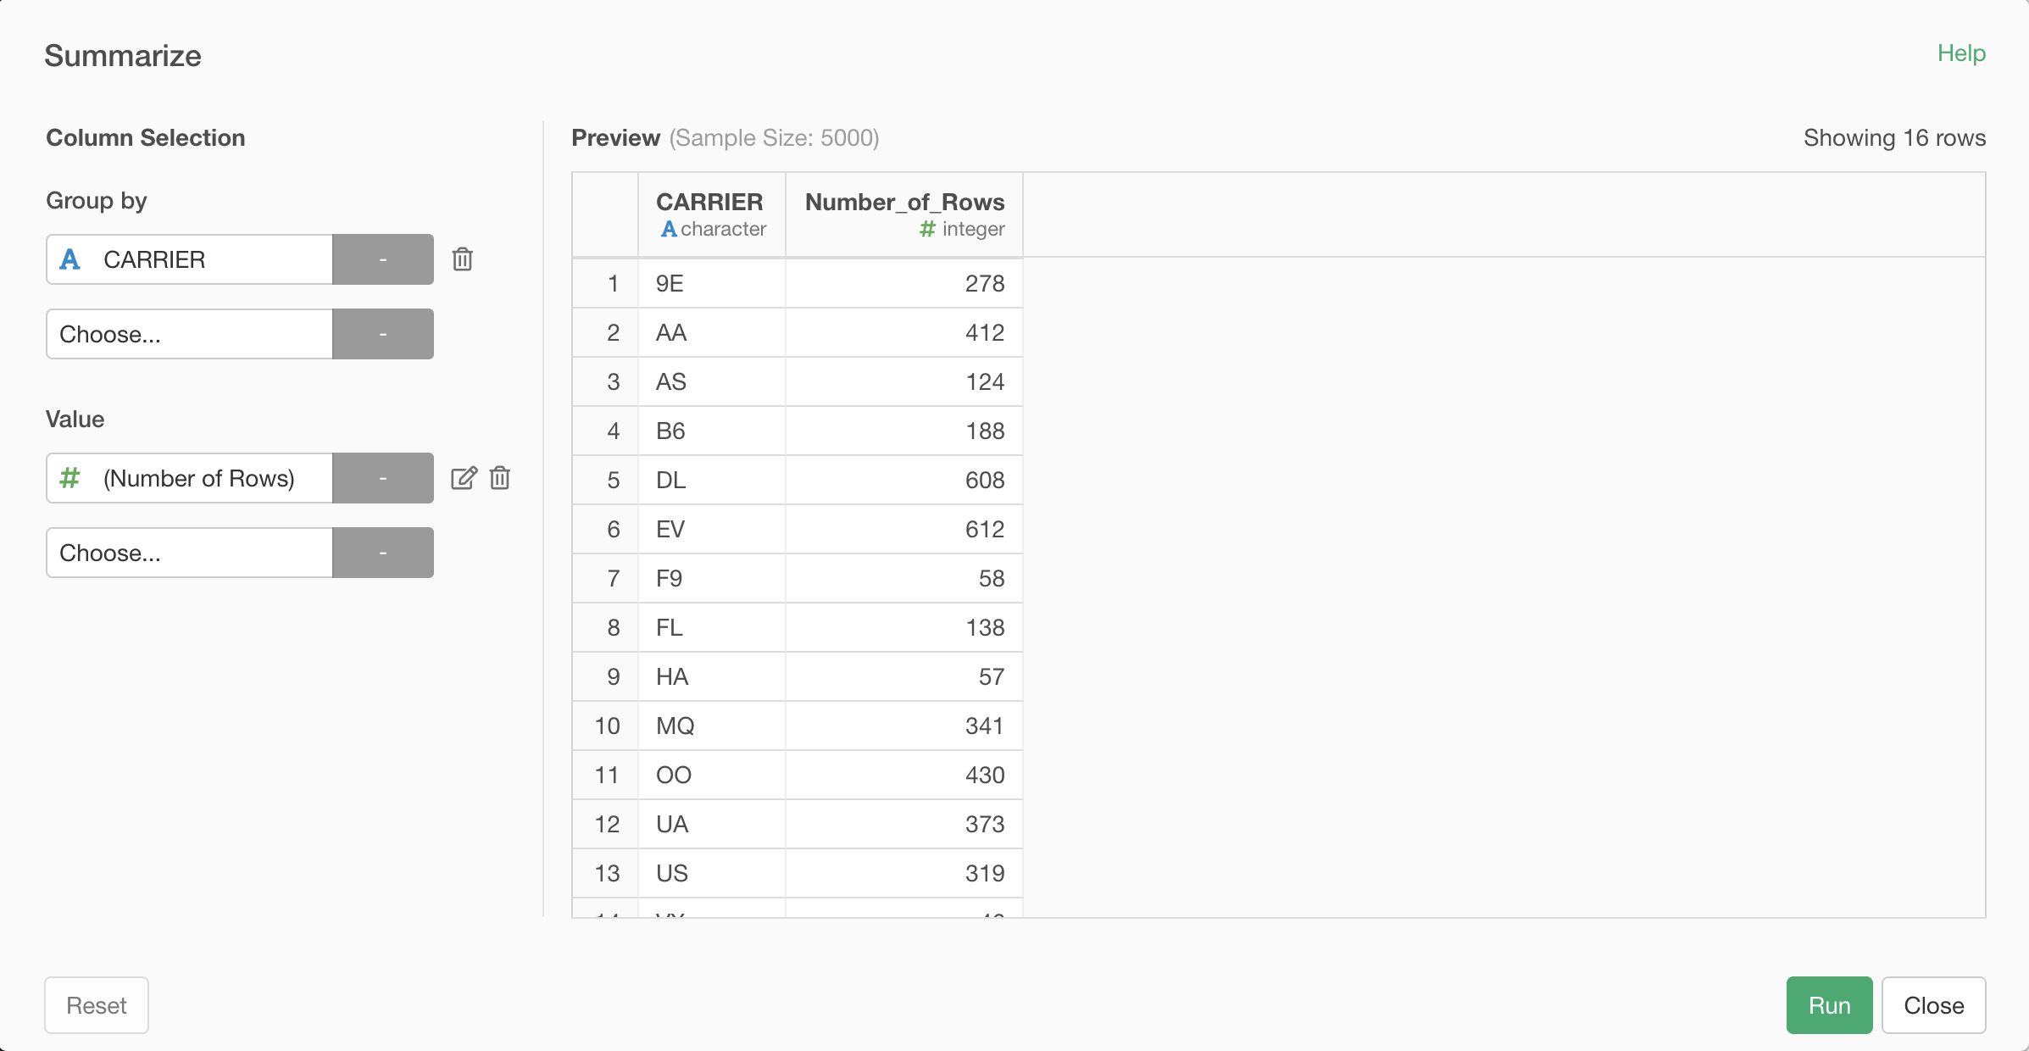Edit the Number of Rows value

[464, 478]
